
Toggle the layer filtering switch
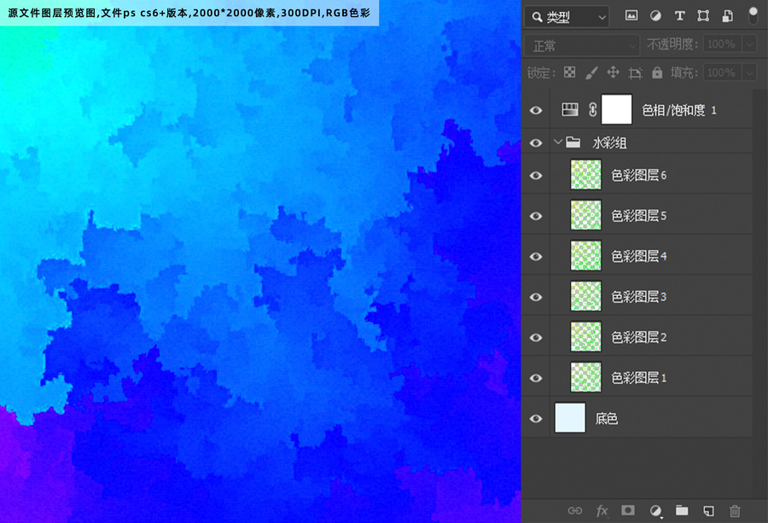[753, 15]
